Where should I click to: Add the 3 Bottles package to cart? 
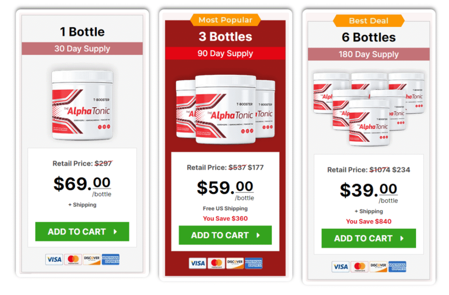(x=225, y=235)
